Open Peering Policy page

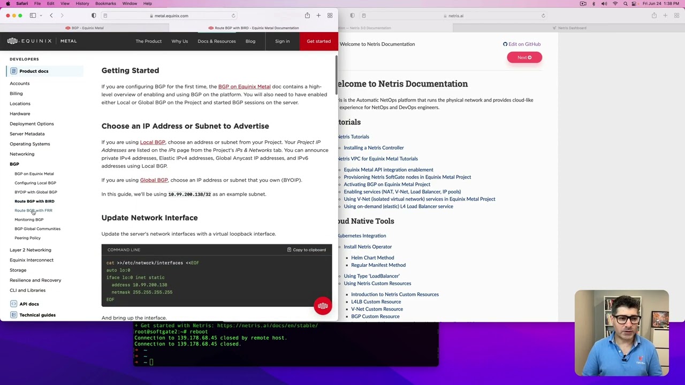(27, 238)
